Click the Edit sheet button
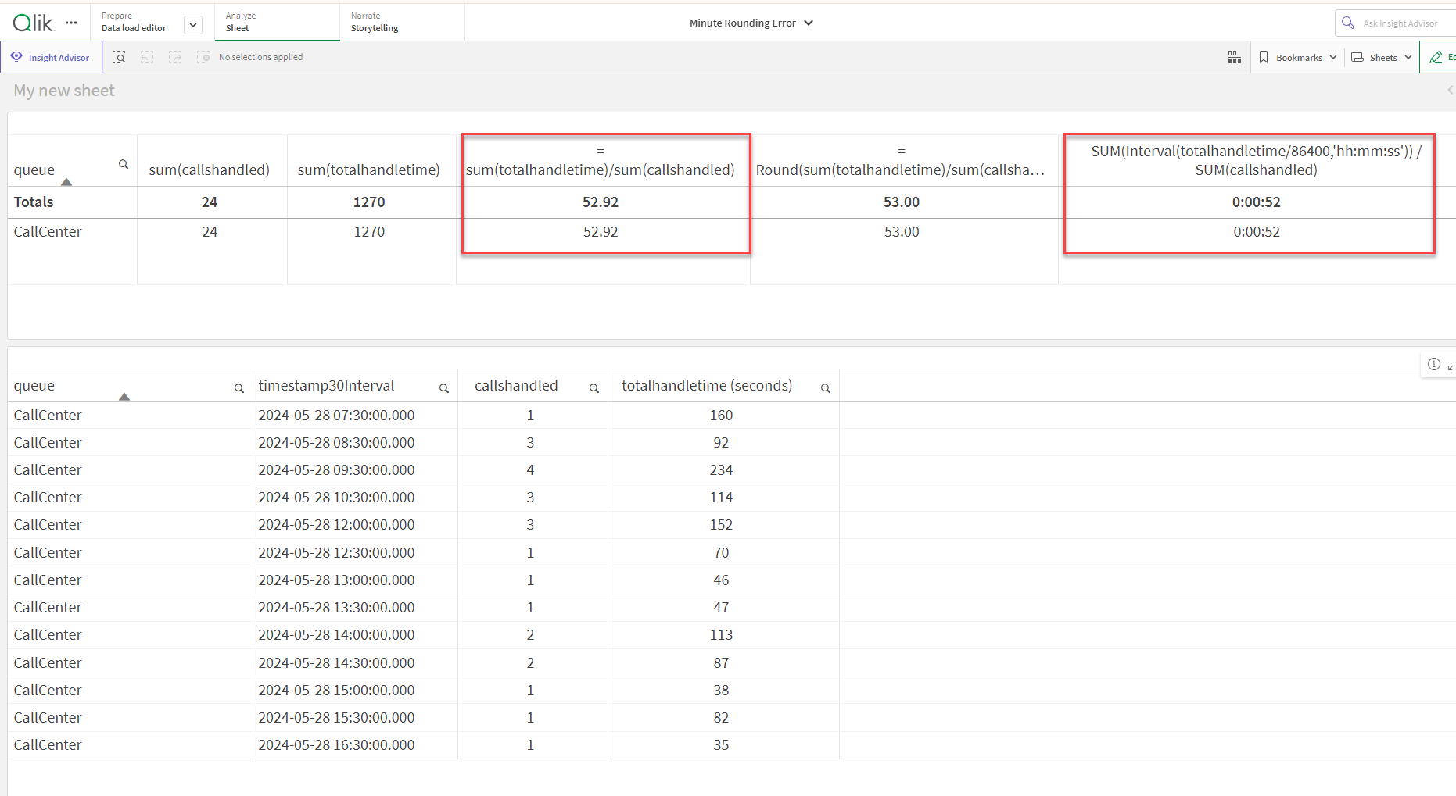This screenshot has width=1456, height=796. click(1440, 57)
